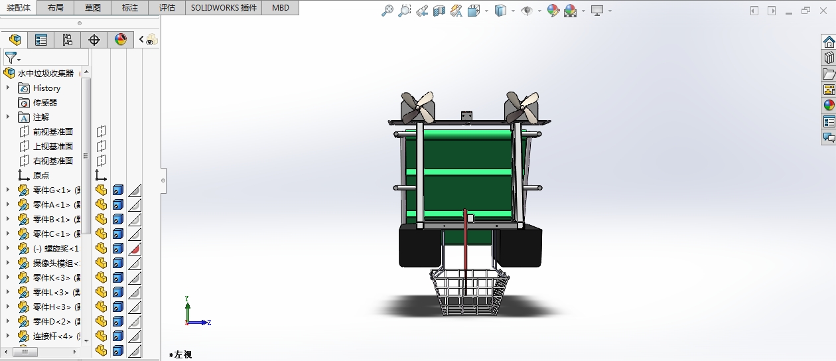The image size is (836, 361).
Task: Open the File Explorer task pane icon
Action: click(x=829, y=74)
